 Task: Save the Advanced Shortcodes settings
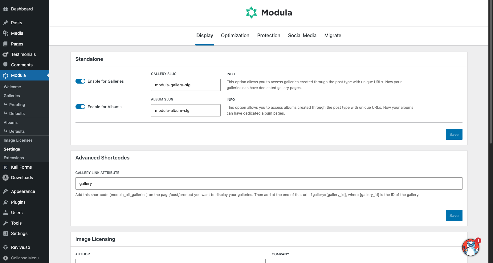454,215
